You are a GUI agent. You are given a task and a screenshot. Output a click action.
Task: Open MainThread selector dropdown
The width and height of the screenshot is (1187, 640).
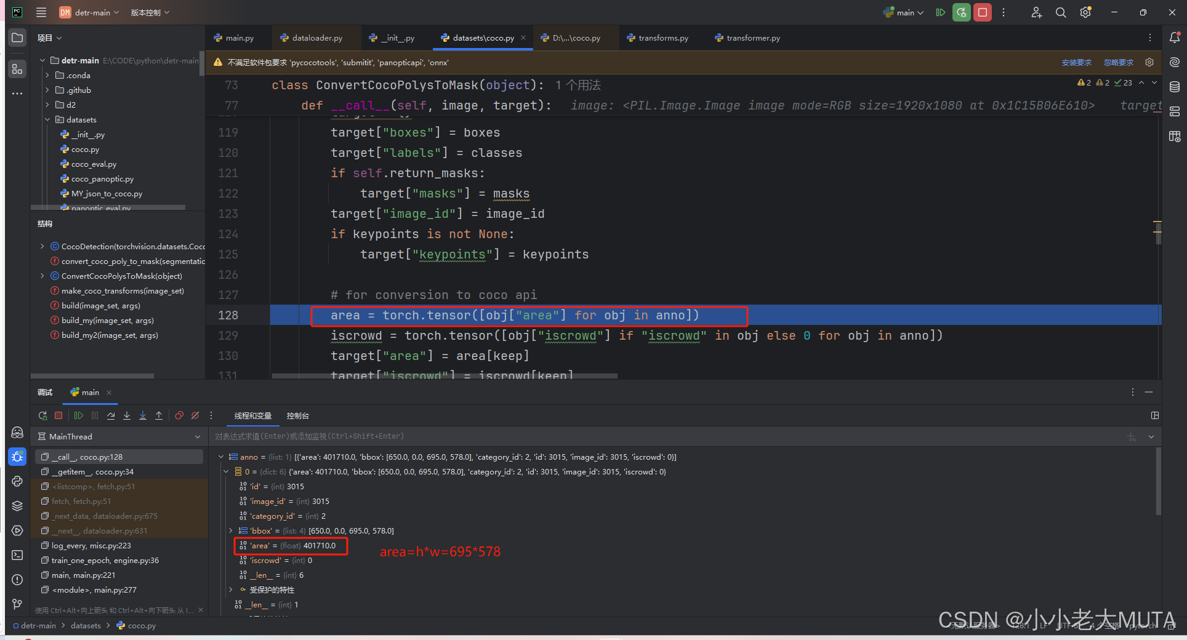(119, 436)
